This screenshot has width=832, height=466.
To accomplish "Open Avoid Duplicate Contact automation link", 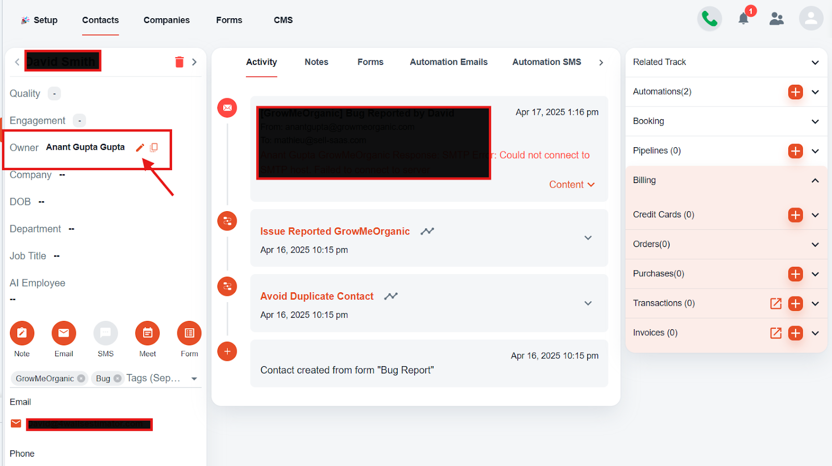I will [x=317, y=296].
